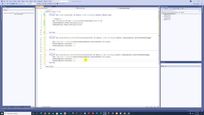
Task: Click the Start button label in toolbar
Action: 40,4
